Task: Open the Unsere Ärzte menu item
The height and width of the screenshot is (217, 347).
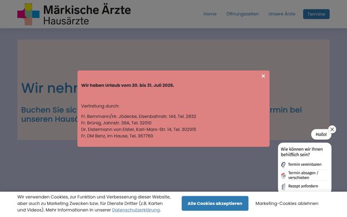Action: 282,14
